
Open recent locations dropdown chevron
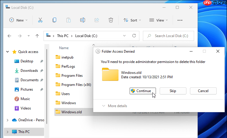[29, 36]
